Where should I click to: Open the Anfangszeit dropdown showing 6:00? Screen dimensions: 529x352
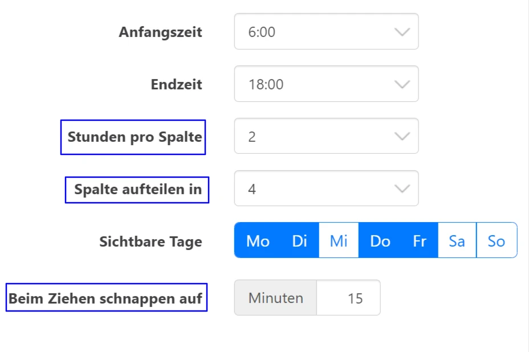pos(326,32)
